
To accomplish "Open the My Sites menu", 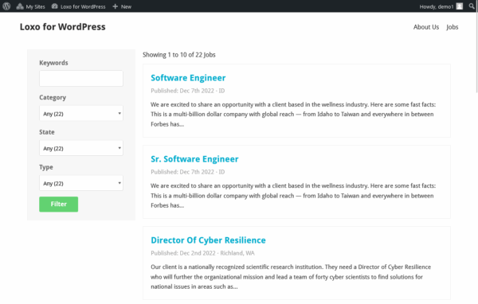I will tap(31, 6).
